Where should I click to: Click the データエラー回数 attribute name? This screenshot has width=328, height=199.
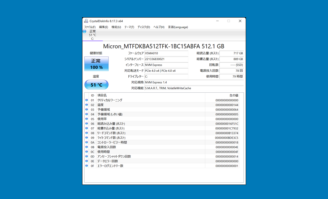click(x=108, y=161)
